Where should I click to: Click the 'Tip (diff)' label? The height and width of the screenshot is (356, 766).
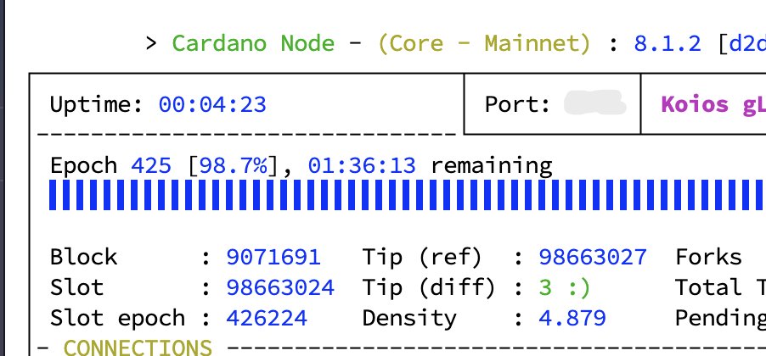pyautogui.click(x=429, y=287)
